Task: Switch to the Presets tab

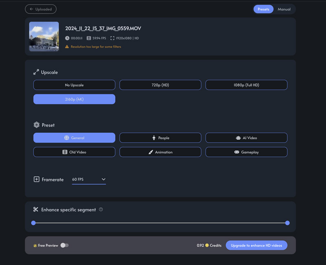Action: (263, 9)
